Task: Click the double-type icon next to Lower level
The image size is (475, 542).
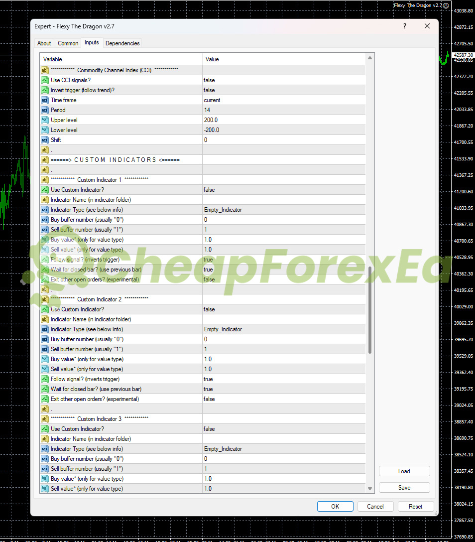Action: point(45,130)
